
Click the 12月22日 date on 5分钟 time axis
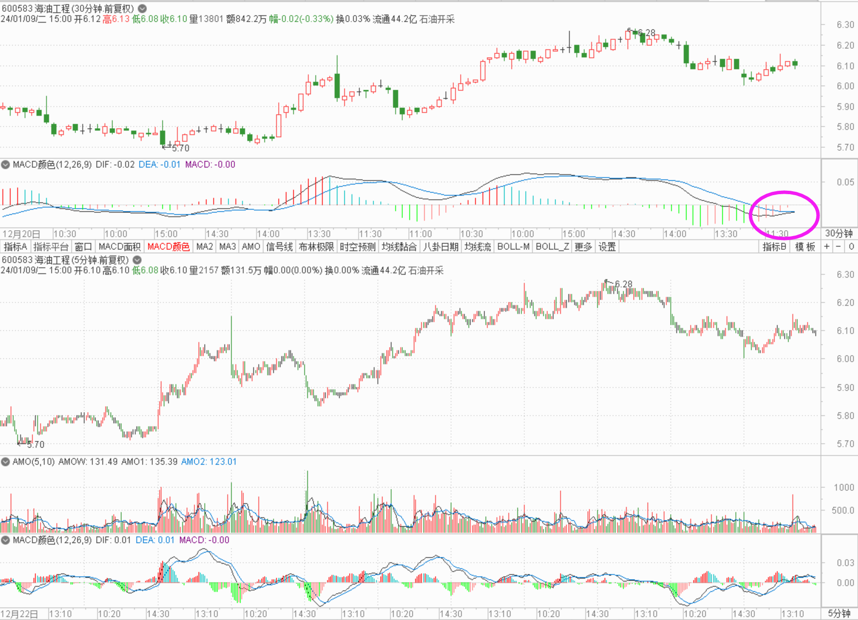(x=20, y=614)
